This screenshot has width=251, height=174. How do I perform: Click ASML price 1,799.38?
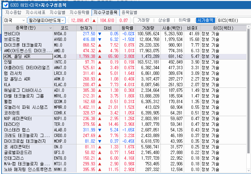click(x=87, y=56)
